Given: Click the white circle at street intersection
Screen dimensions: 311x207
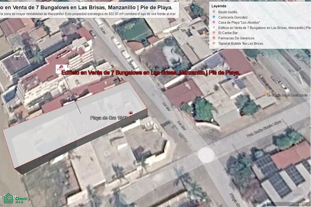Looking at the screenshot, I should click(x=206, y=155).
